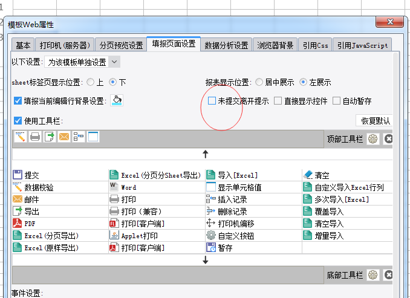Enable 直接显示控件 checkbox

coord(278,100)
